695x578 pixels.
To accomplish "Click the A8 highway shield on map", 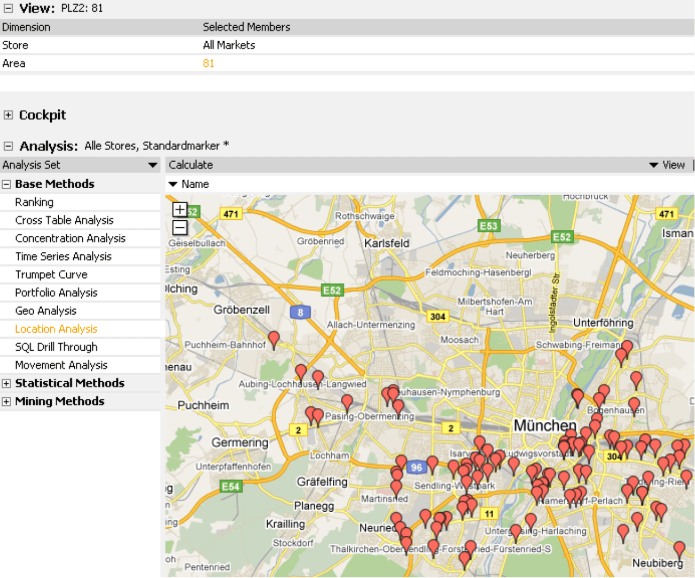I will [300, 312].
